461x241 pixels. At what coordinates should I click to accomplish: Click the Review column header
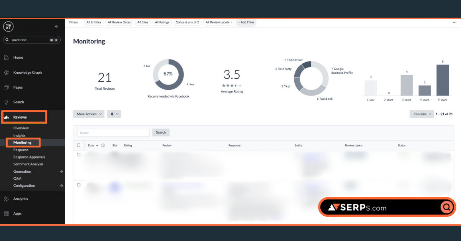(167, 145)
